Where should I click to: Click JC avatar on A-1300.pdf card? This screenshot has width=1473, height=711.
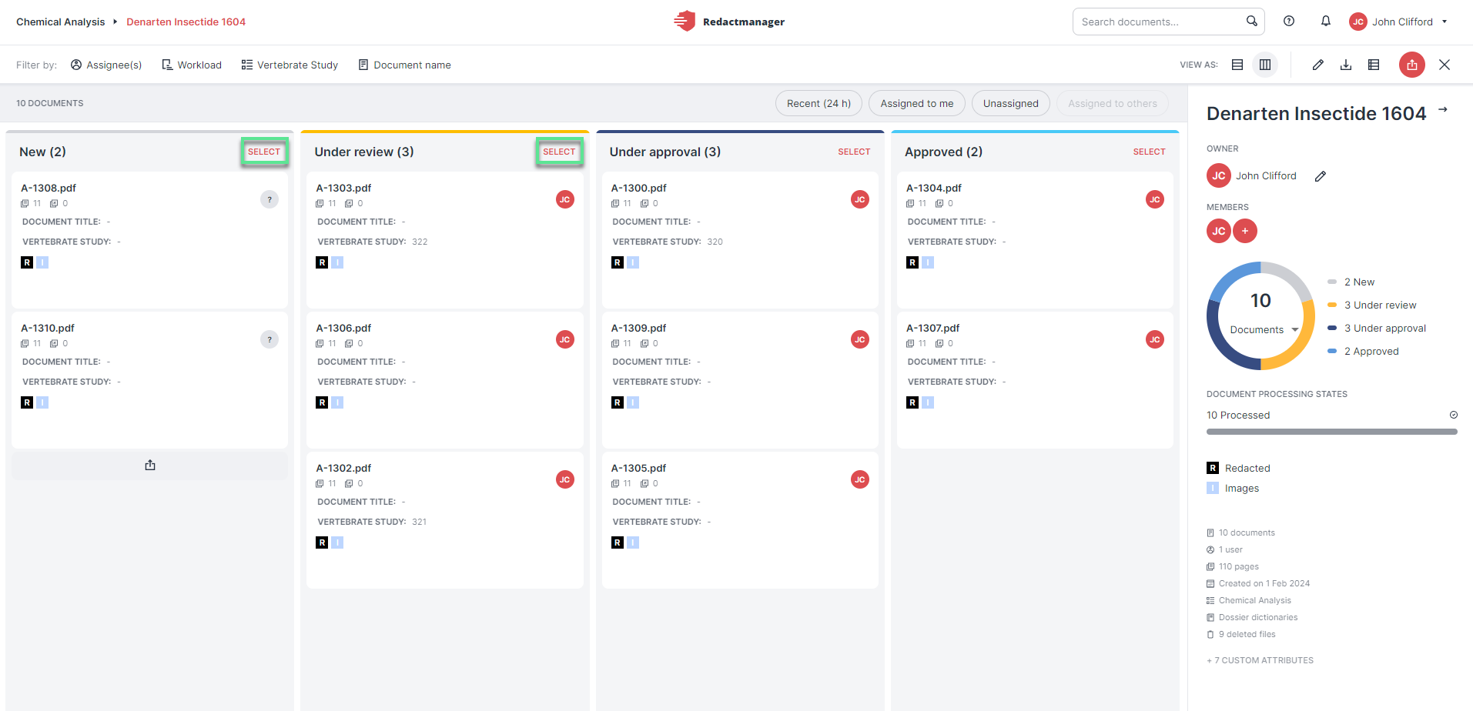click(x=860, y=199)
